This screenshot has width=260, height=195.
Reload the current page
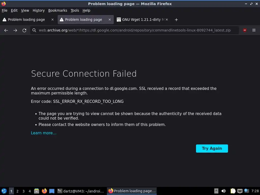coord(24,30)
